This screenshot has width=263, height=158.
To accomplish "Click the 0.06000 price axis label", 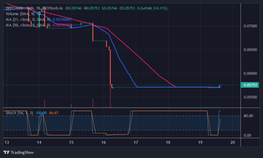I will pos(250,73).
